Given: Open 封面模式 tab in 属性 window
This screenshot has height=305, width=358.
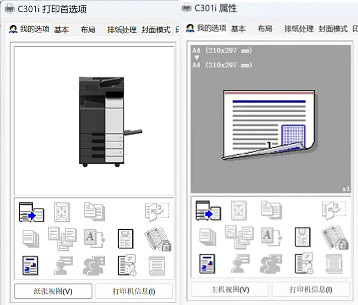Looking at the screenshot, I should tap(333, 29).
